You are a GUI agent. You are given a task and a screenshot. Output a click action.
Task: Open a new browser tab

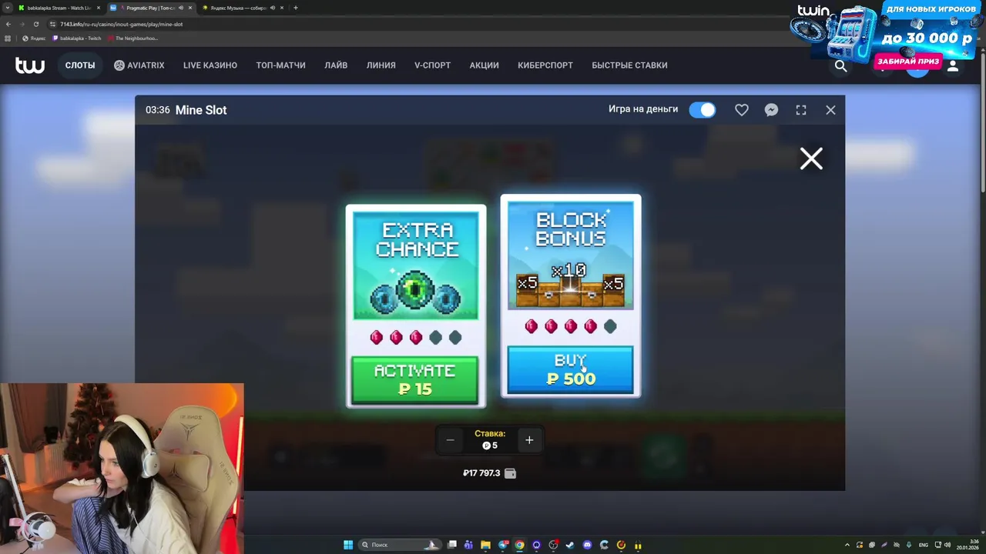click(x=296, y=8)
